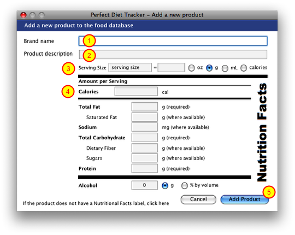
Task: Click the serving amount field after equals sign
Action: [x=171, y=68]
